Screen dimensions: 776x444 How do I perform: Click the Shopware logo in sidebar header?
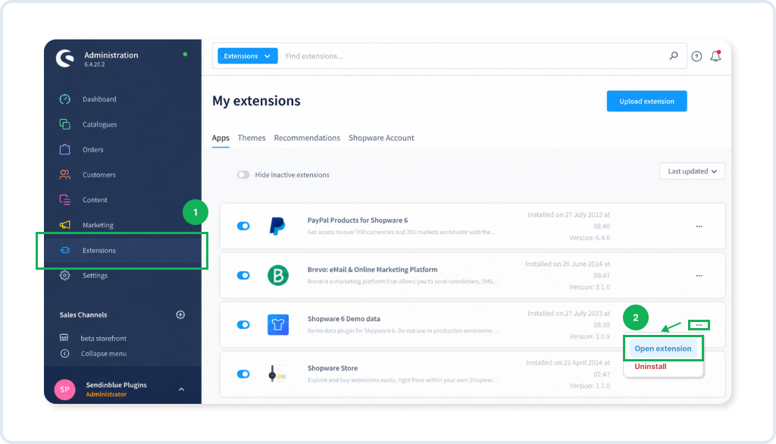(65, 58)
